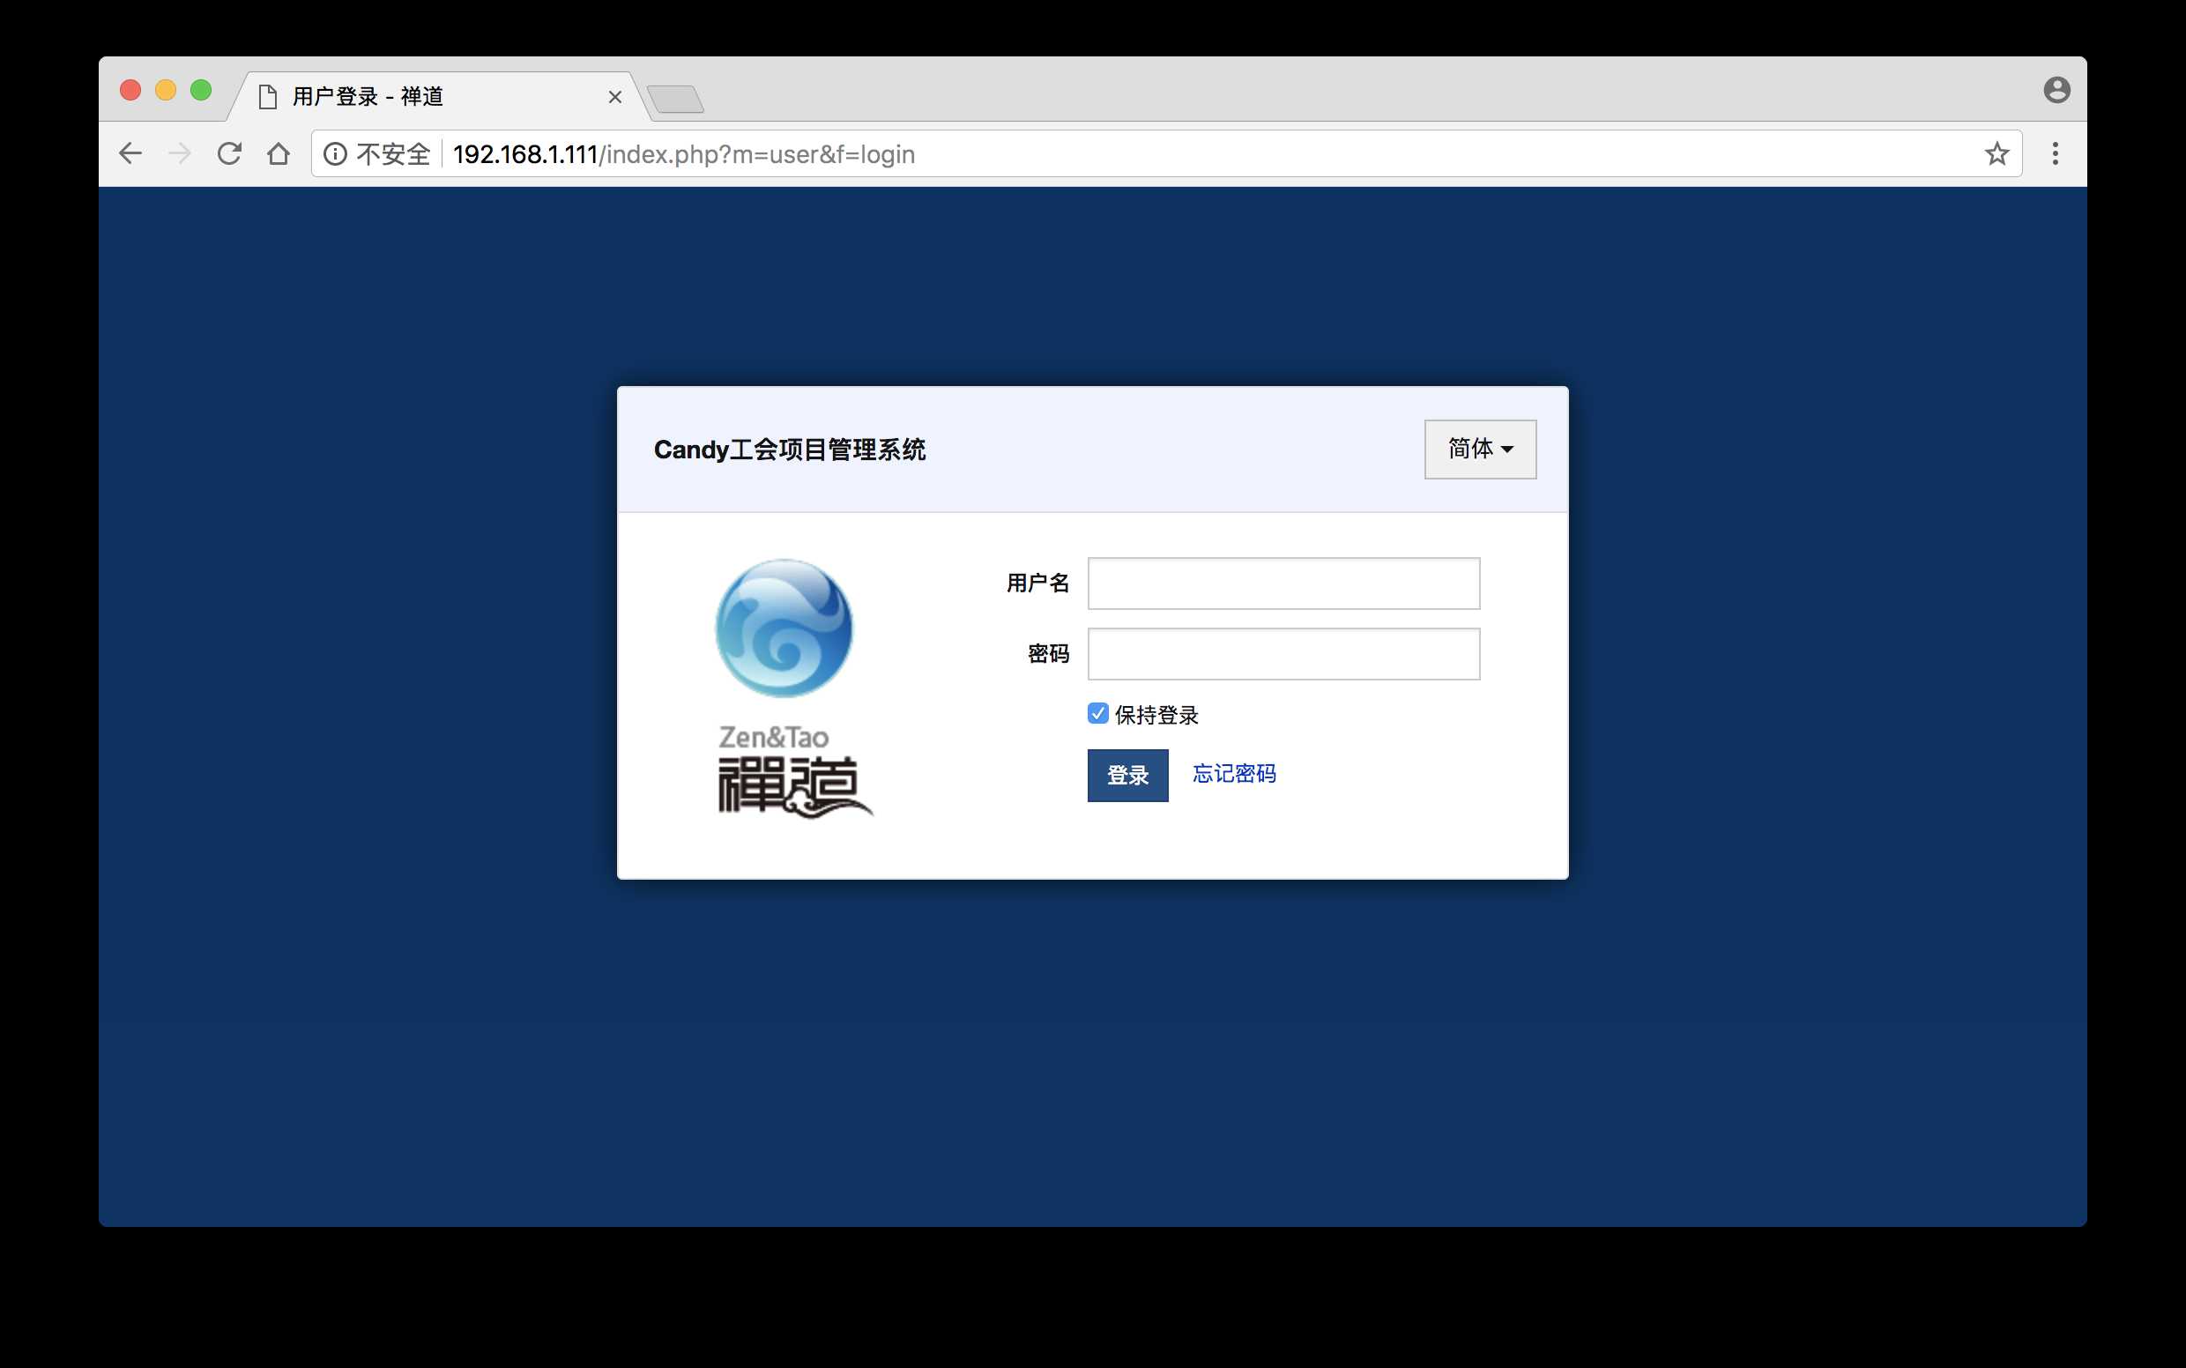Maximize the window with the green button
The height and width of the screenshot is (1368, 2186).
tap(201, 91)
